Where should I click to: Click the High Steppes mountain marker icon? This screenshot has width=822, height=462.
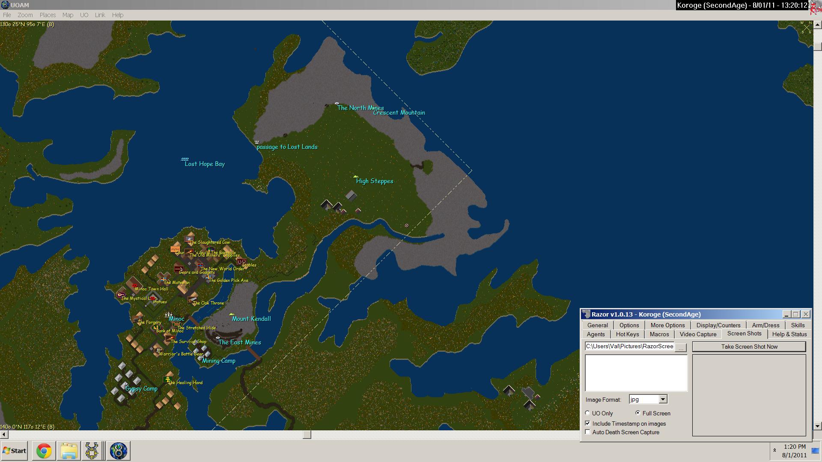pos(355,176)
